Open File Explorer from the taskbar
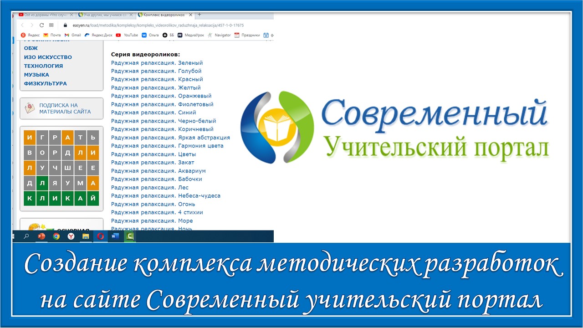The width and height of the screenshot is (583, 328). tap(86, 236)
